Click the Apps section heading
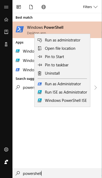 click(19, 42)
